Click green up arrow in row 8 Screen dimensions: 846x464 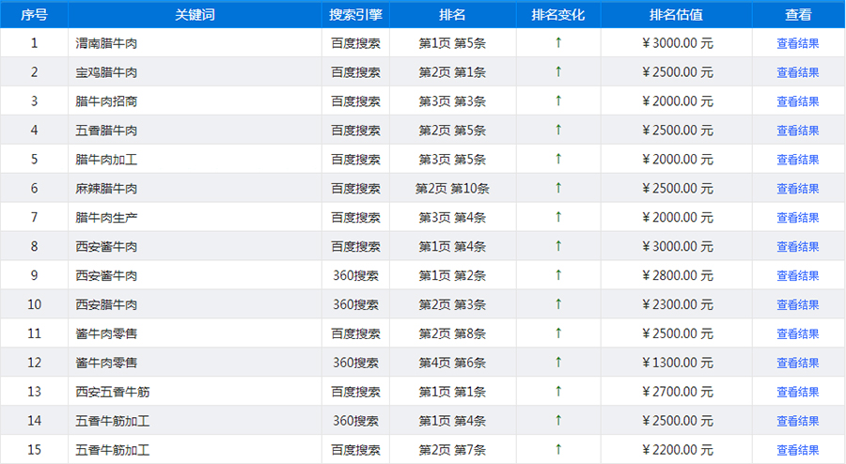pos(558,246)
